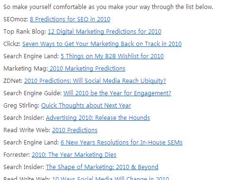The width and height of the screenshot is (245, 180).
Task: Open The Shape of Marketing: 2010 & Beyond
Action: (102, 167)
